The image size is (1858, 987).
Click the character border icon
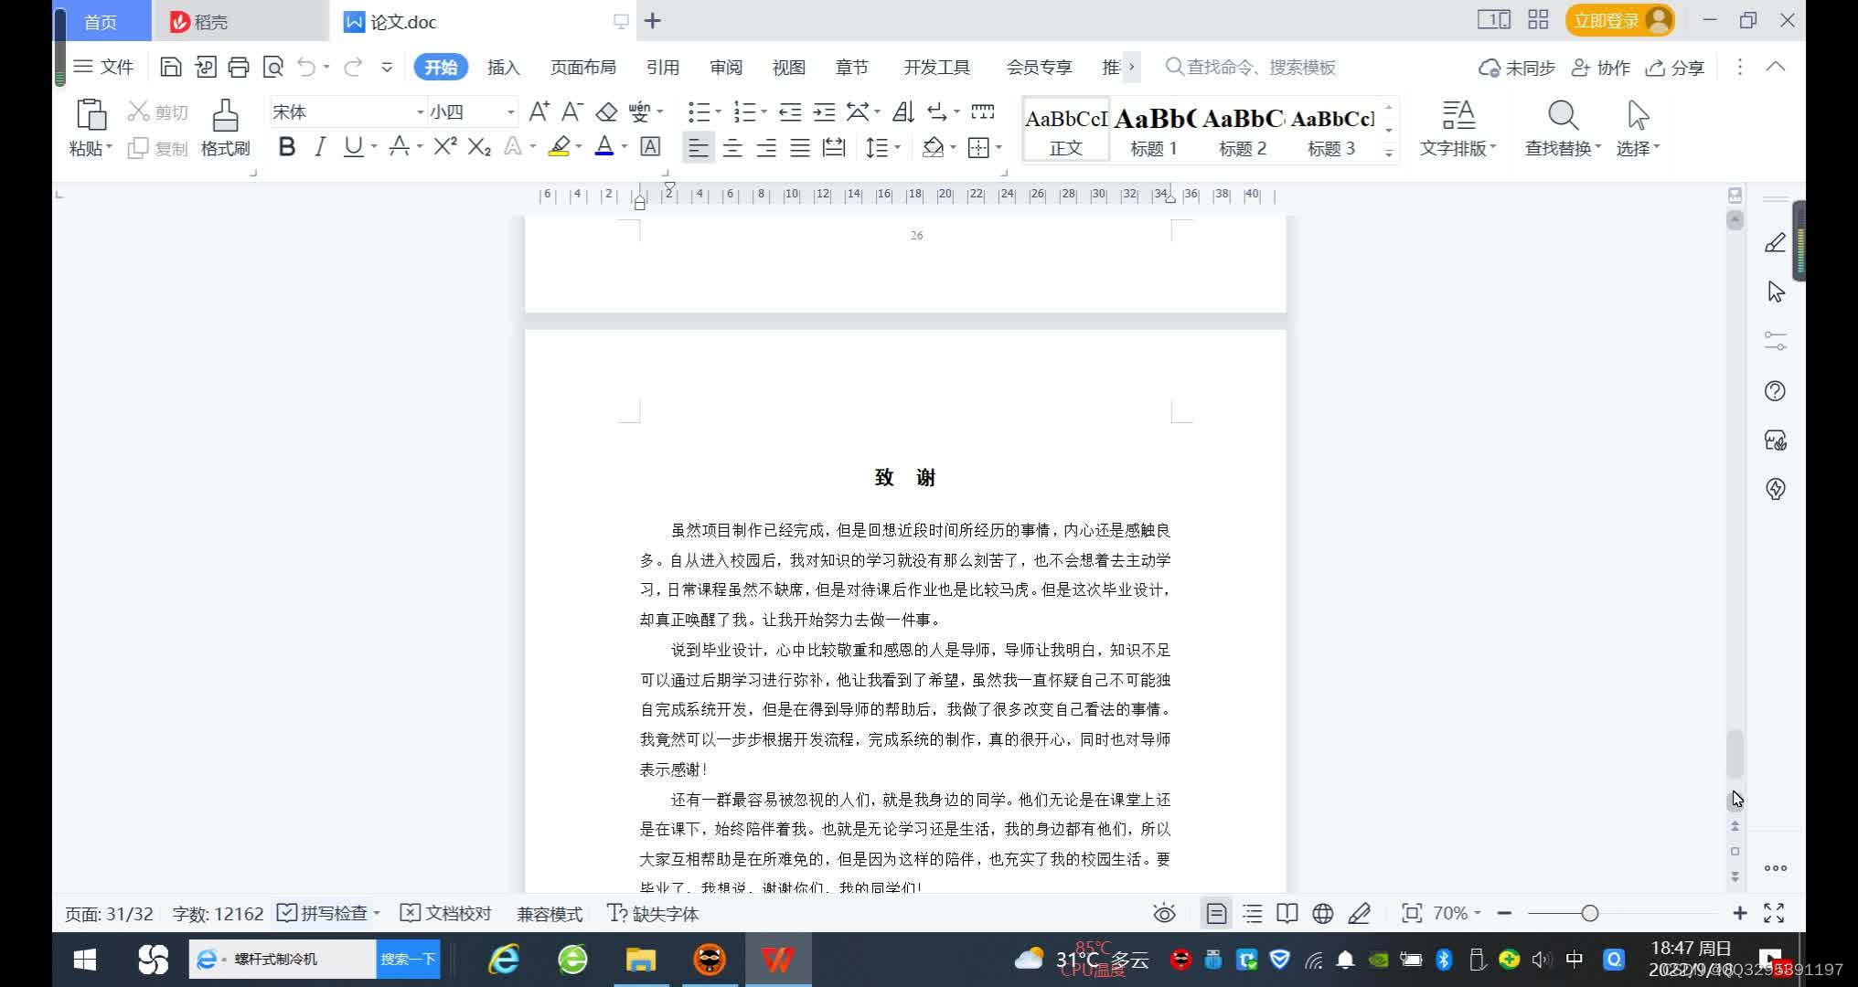(650, 146)
